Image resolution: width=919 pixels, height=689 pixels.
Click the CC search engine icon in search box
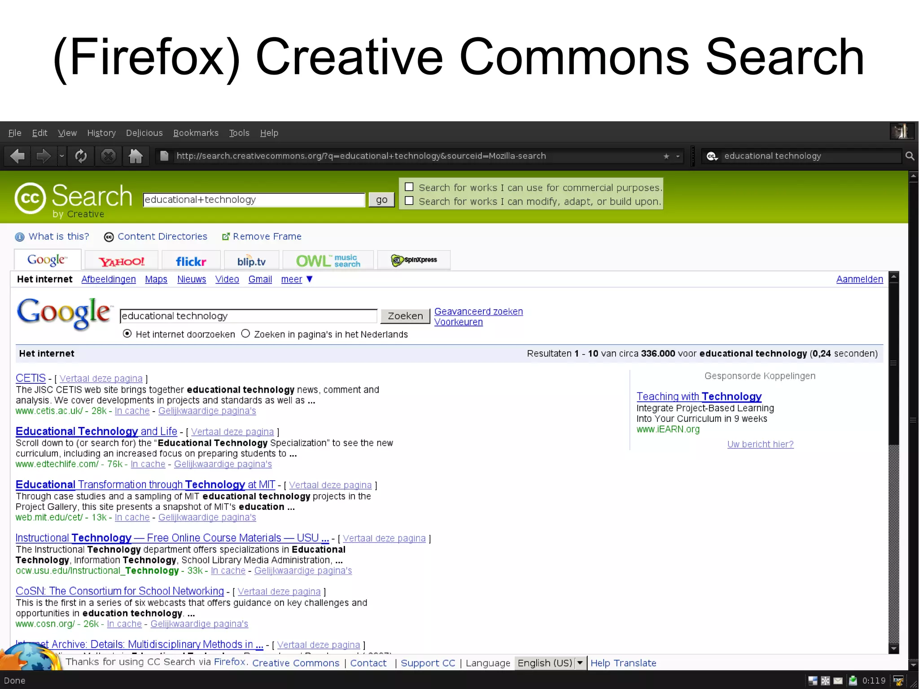pyautogui.click(x=712, y=156)
